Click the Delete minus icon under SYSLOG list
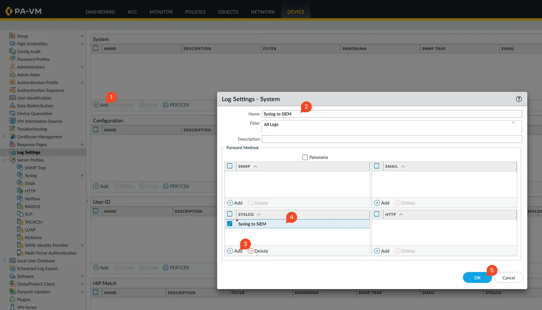 click(x=250, y=251)
